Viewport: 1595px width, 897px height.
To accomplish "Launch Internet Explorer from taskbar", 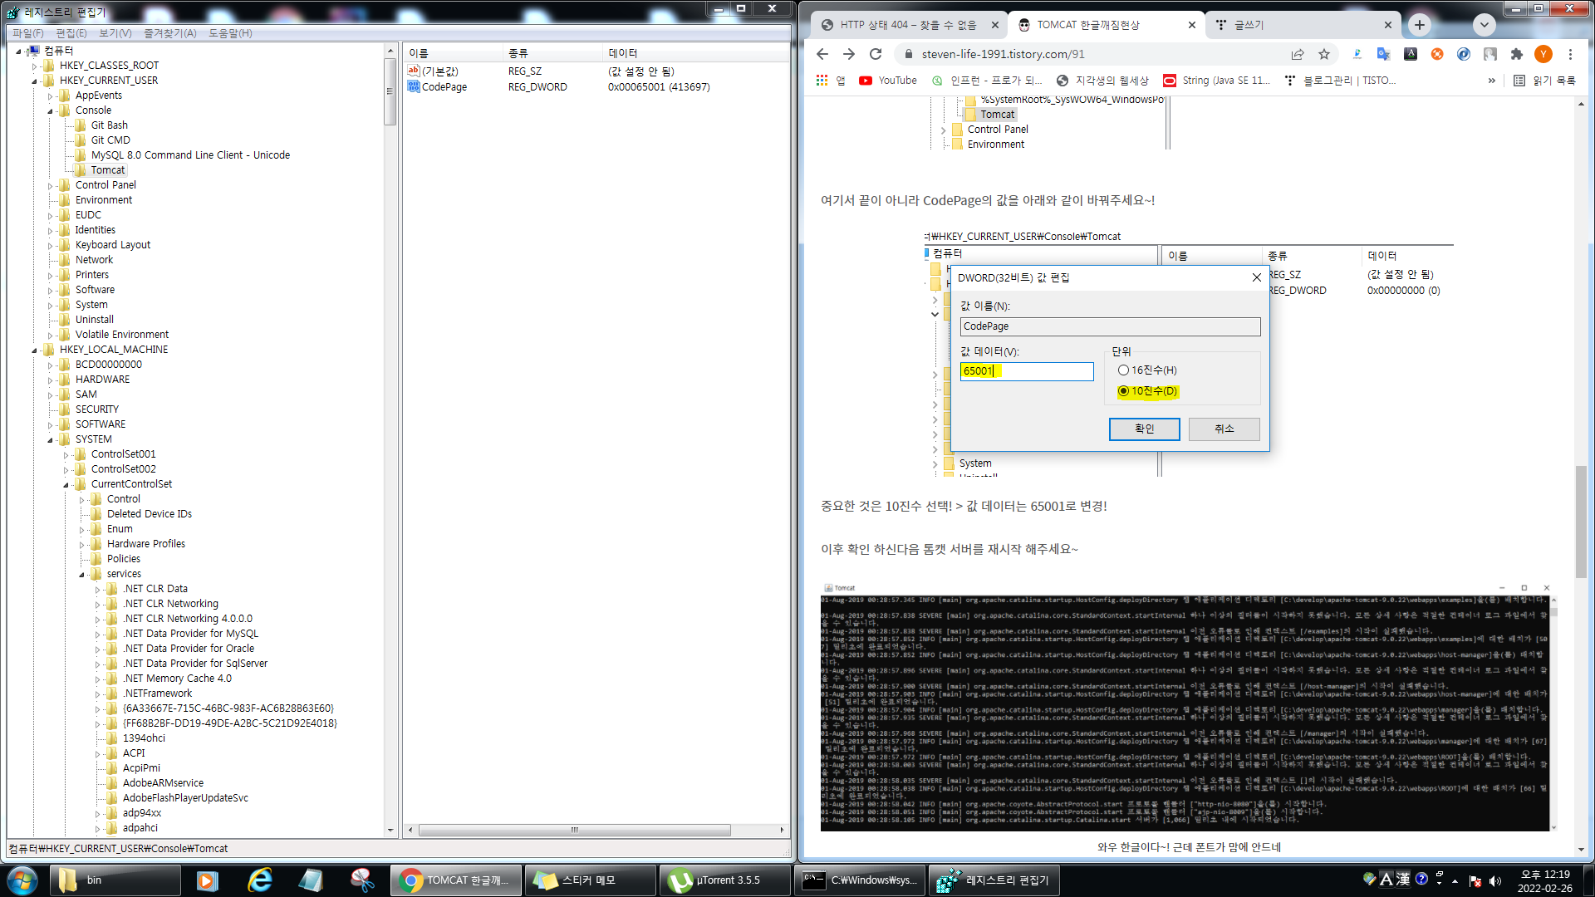I will point(260,880).
